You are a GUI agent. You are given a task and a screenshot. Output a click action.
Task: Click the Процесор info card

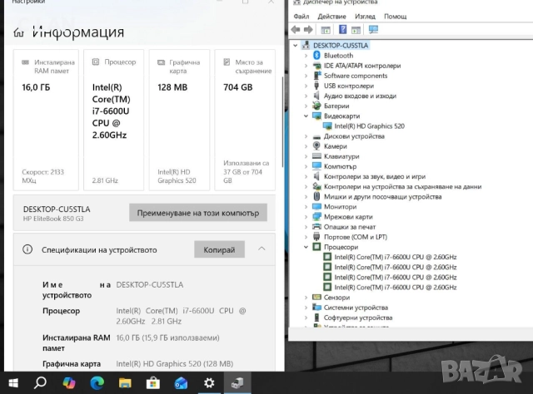113,120
